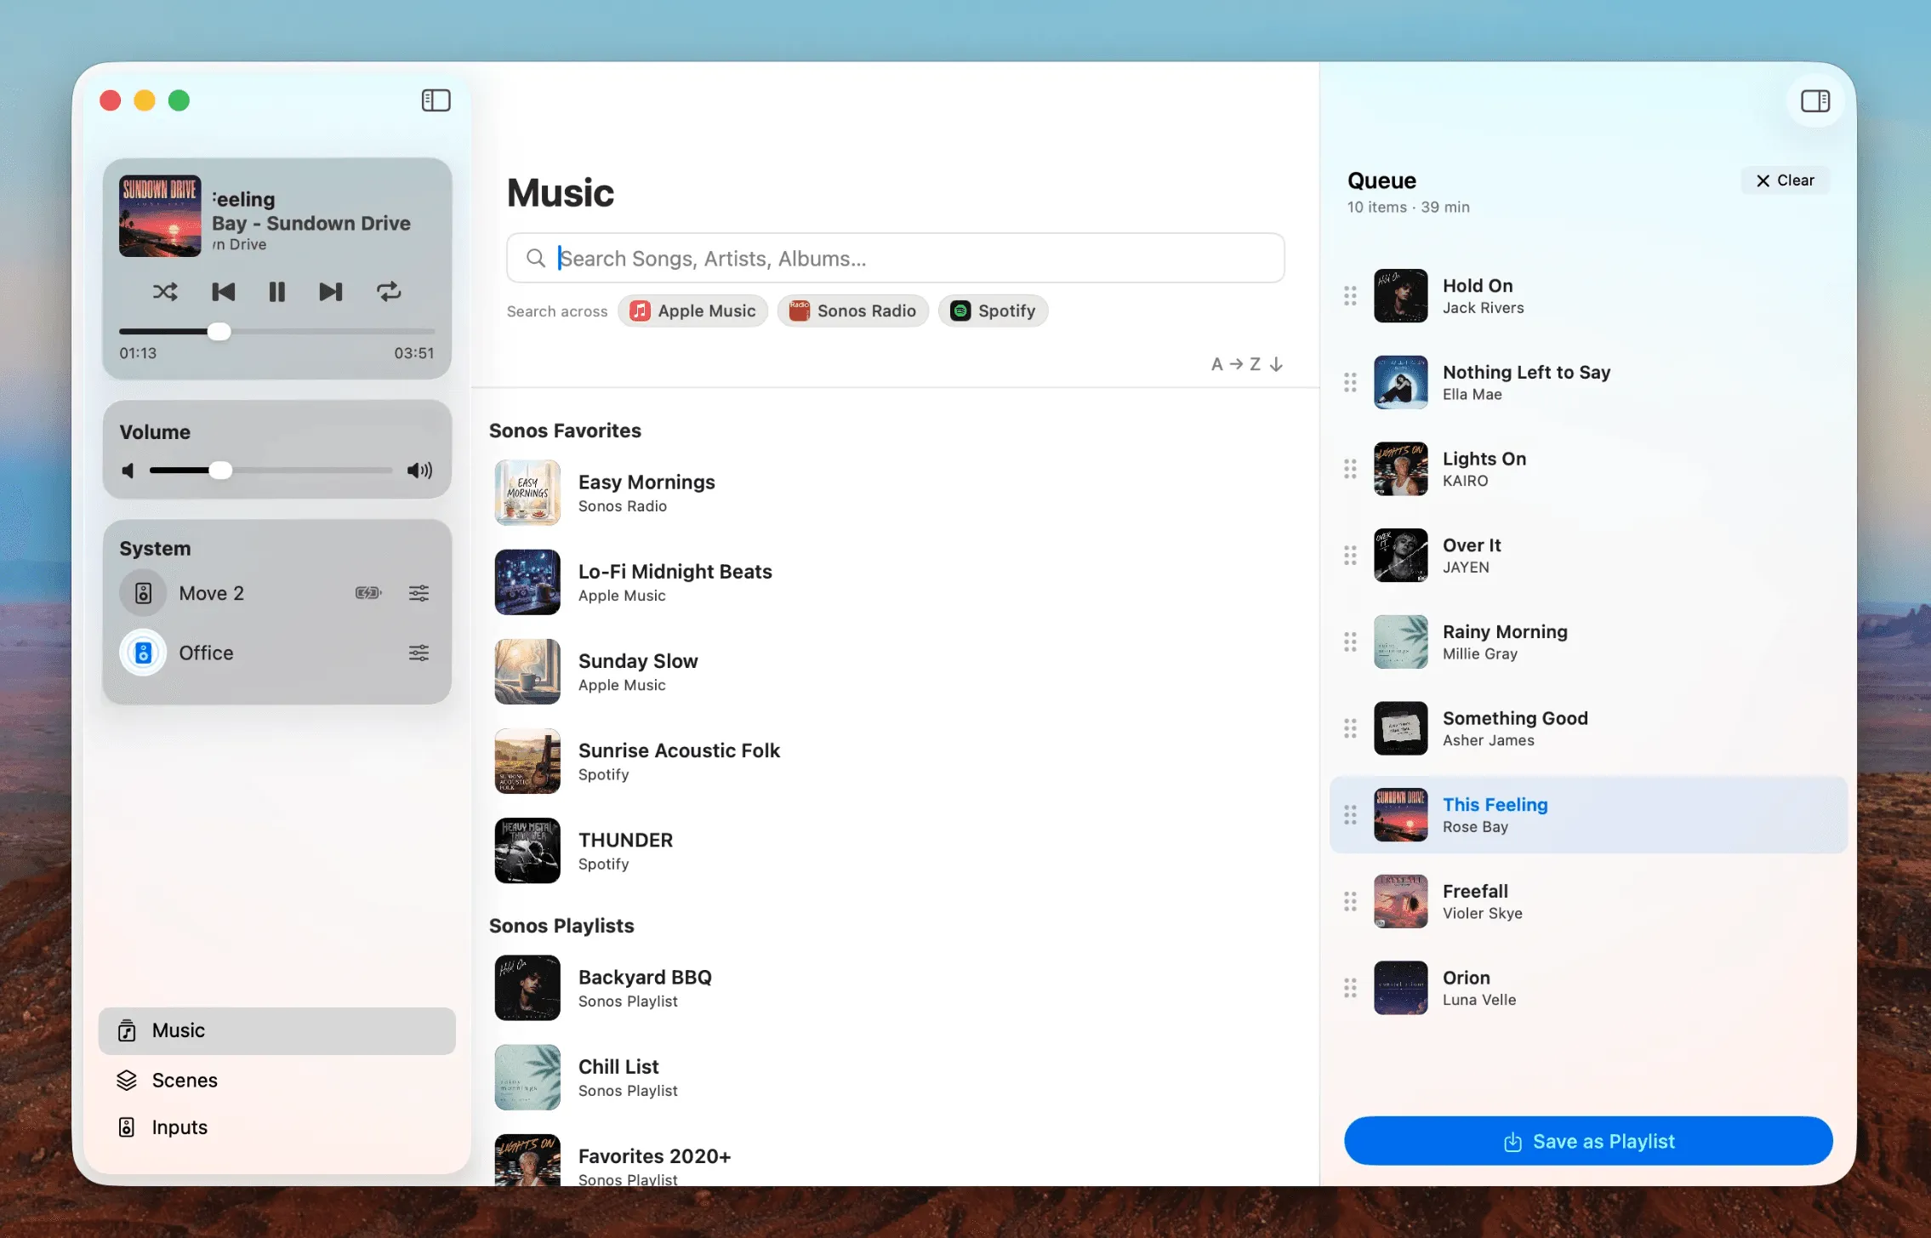
Task: Click reorder handle for This Feeling
Action: pos(1350,815)
